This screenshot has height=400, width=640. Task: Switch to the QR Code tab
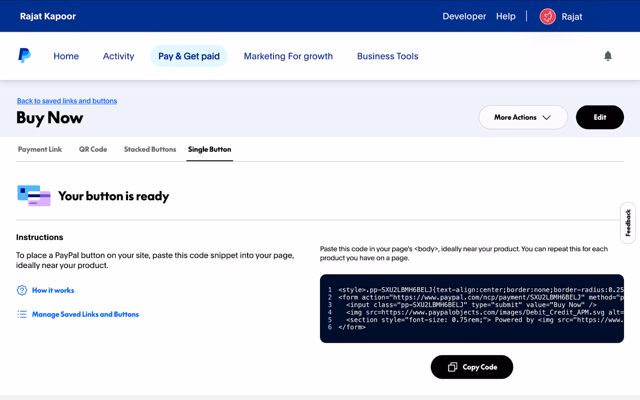[93, 149]
